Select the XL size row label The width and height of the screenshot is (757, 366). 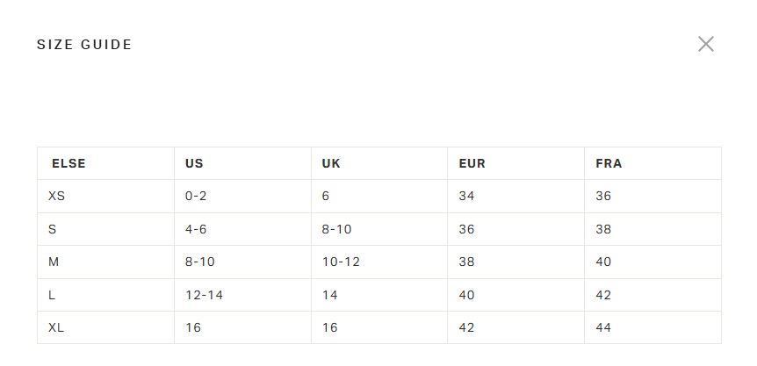point(57,327)
